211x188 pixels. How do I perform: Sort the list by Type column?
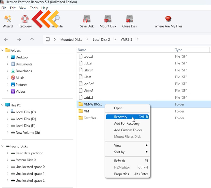tap(192, 50)
